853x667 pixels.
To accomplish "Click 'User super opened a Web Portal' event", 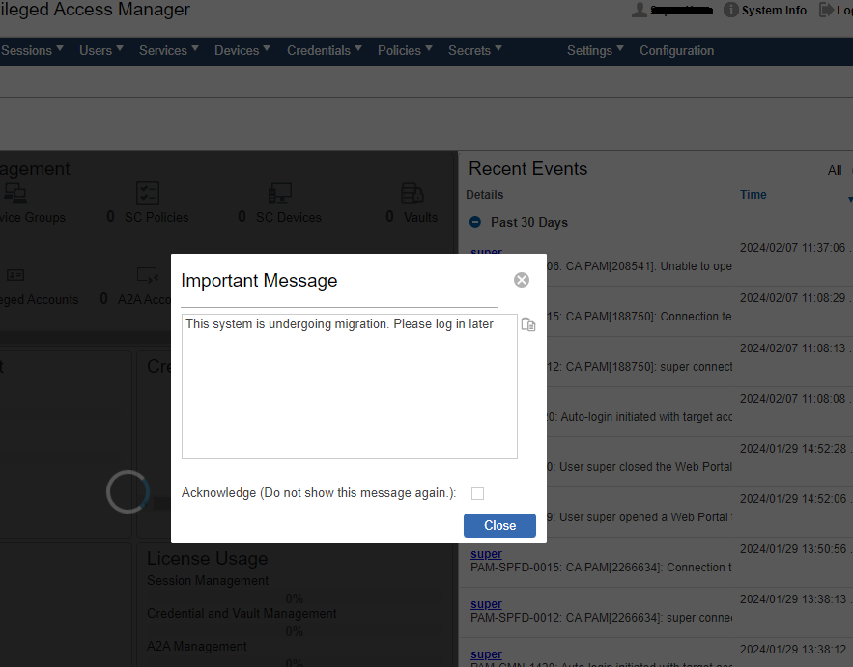I will click(x=640, y=517).
